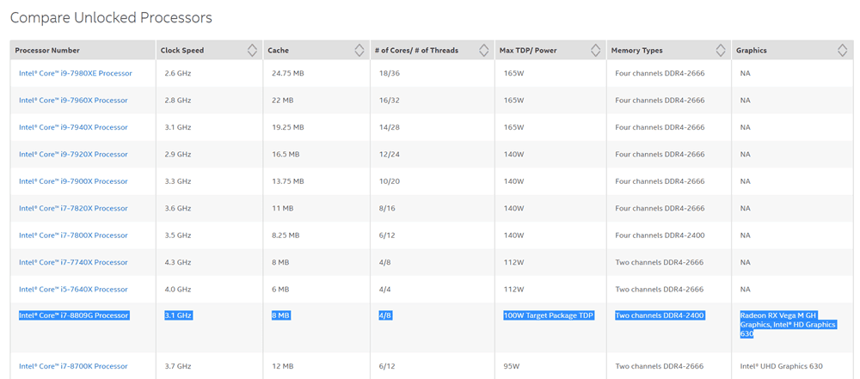This screenshot has height=379, width=860.
Task: Click the highlighted Core i7-8809G Processor link
Action: click(x=74, y=315)
